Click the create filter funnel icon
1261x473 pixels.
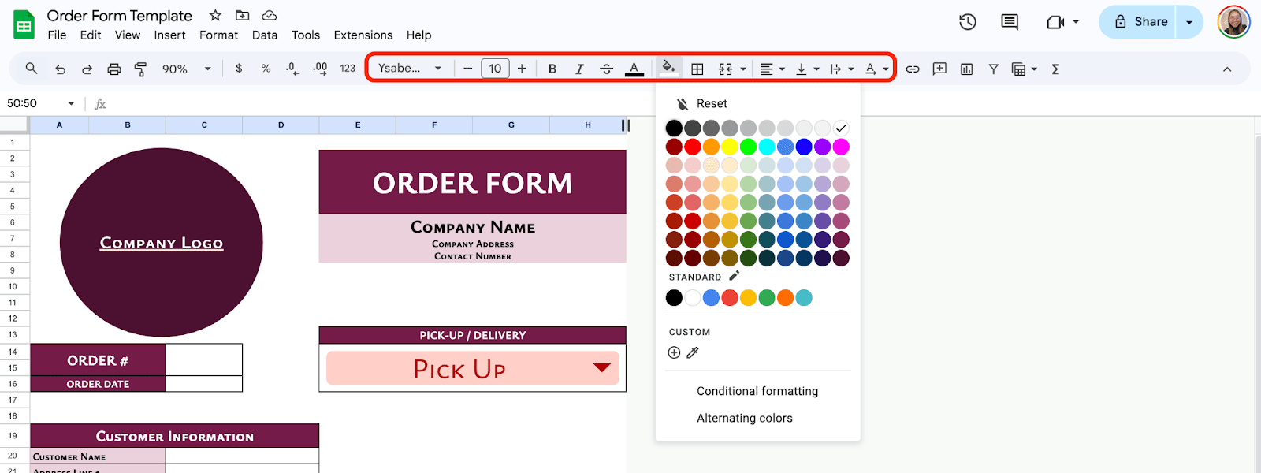tap(994, 69)
